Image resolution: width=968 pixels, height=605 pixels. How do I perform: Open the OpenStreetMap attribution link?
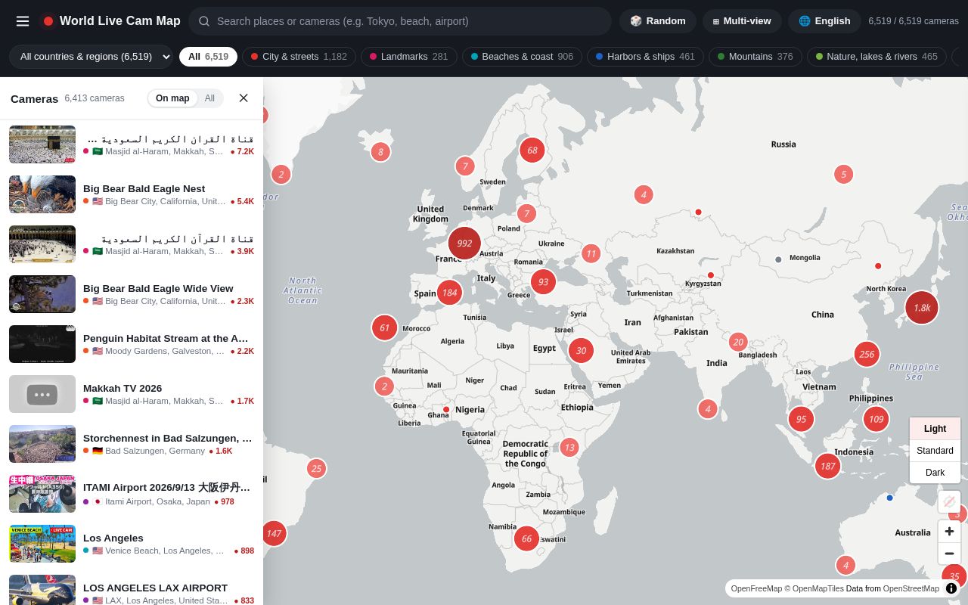(x=911, y=588)
